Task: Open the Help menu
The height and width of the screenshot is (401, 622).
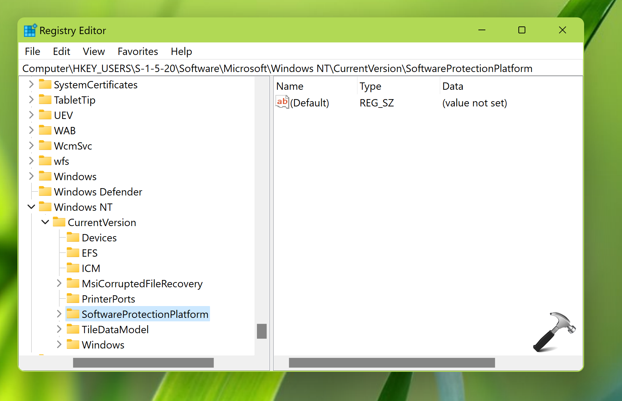Action: [181, 51]
